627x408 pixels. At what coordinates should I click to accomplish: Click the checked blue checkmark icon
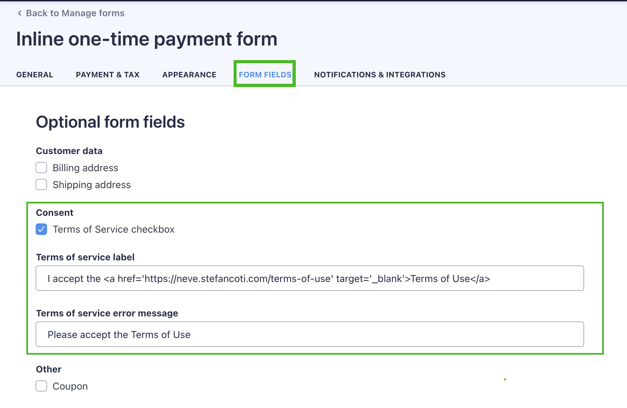click(41, 229)
